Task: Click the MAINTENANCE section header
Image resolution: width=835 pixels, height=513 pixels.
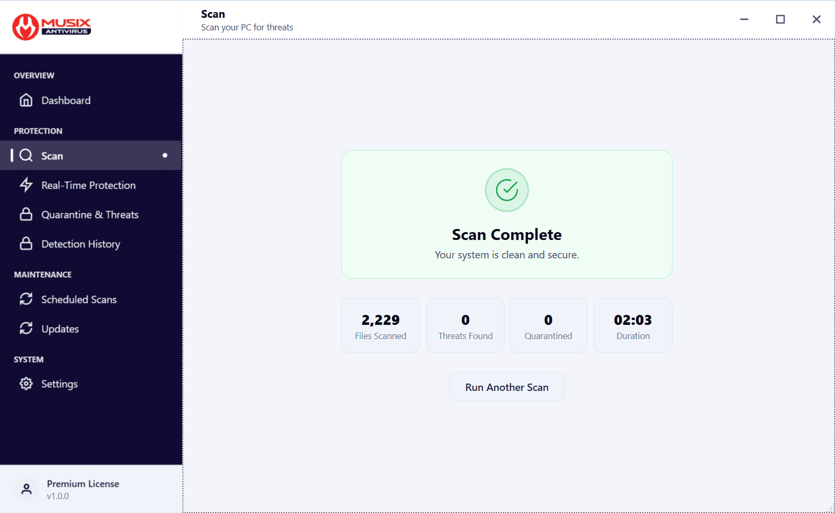Action: (42, 275)
